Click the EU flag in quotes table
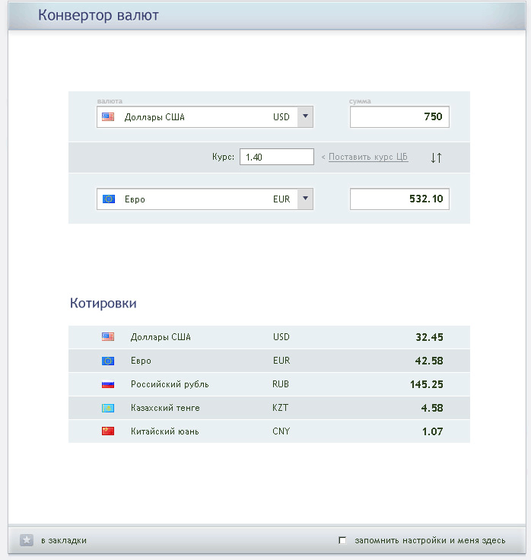Viewport: 531px width, 560px height. [x=108, y=361]
